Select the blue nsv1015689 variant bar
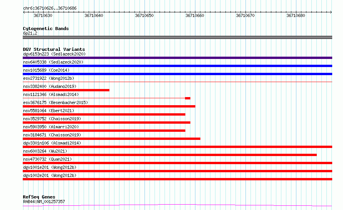Viewport: 343px width, 210px height. pos(177,74)
